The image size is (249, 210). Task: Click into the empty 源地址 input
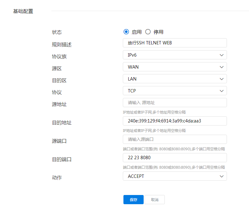click(175, 103)
